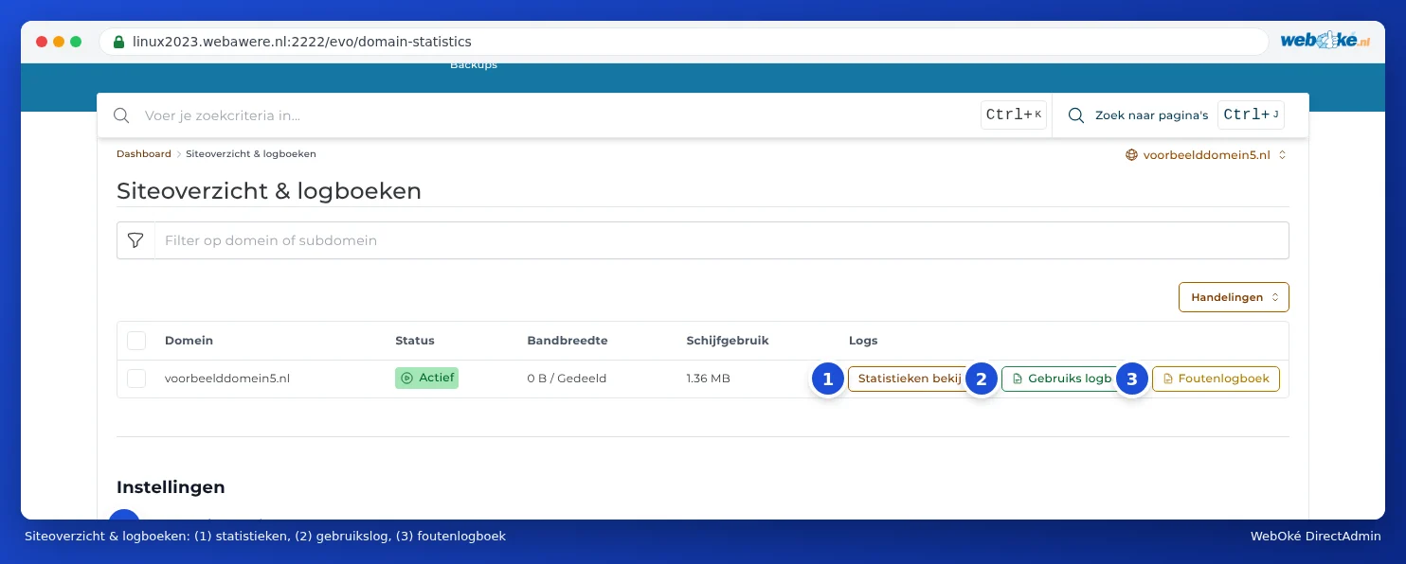Click the "Siteoverzicht & logboeken" breadcrumb text
The height and width of the screenshot is (564, 1406).
point(251,153)
